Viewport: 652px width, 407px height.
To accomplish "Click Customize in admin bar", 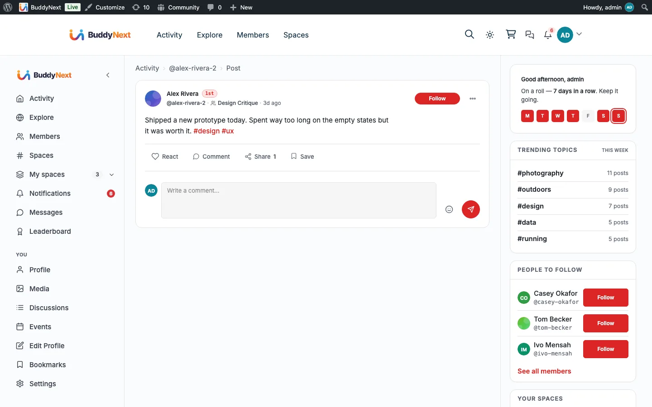I will click(105, 7).
